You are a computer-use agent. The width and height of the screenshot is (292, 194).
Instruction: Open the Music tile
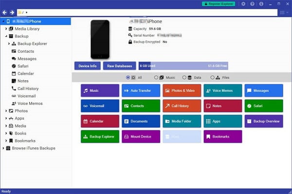coord(100,90)
